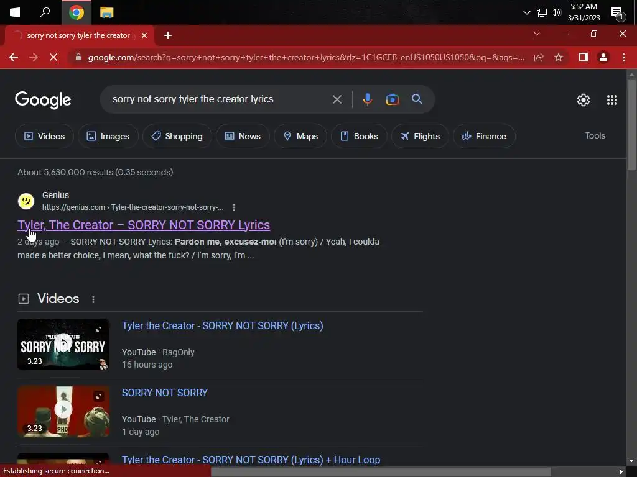Click the genius.com result URL

tap(133, 207)
